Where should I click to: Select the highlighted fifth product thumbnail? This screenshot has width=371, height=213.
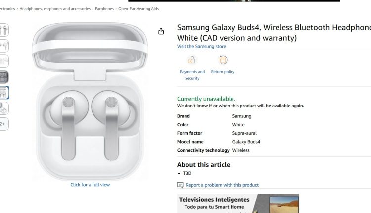click(x=4, y=93)
